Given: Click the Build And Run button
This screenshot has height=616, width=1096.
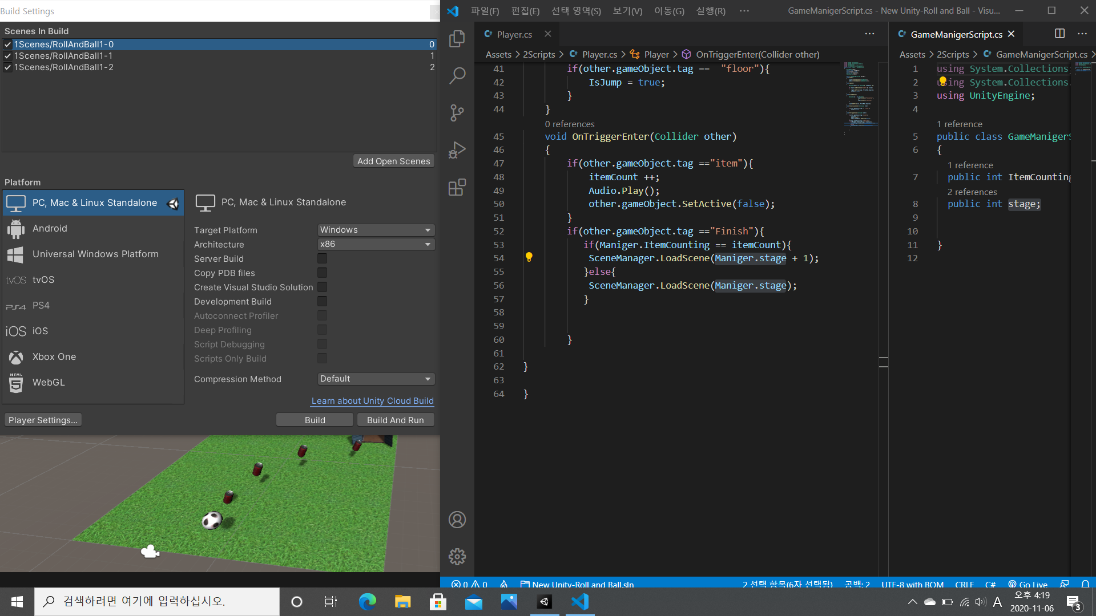Looking at the screenshot, I should (x=395, y=420).
